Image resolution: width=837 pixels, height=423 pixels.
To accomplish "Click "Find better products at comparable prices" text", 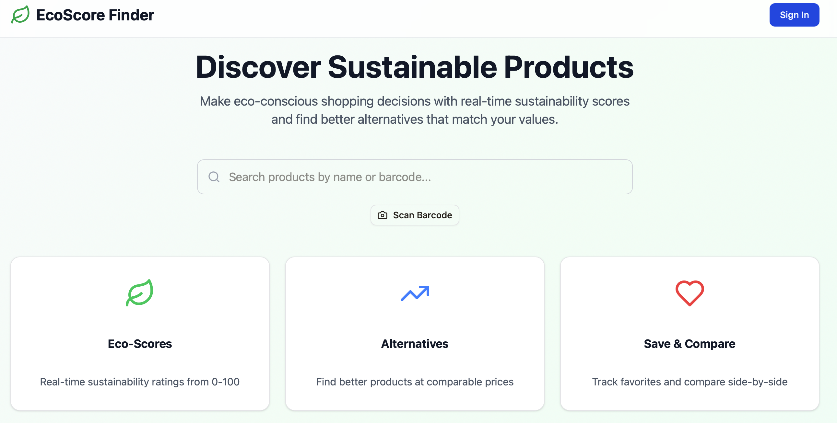I will point(415,382).
